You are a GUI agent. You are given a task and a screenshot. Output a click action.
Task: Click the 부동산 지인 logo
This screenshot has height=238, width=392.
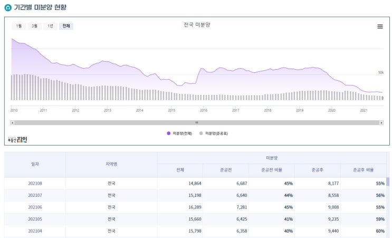pos(17,139)
